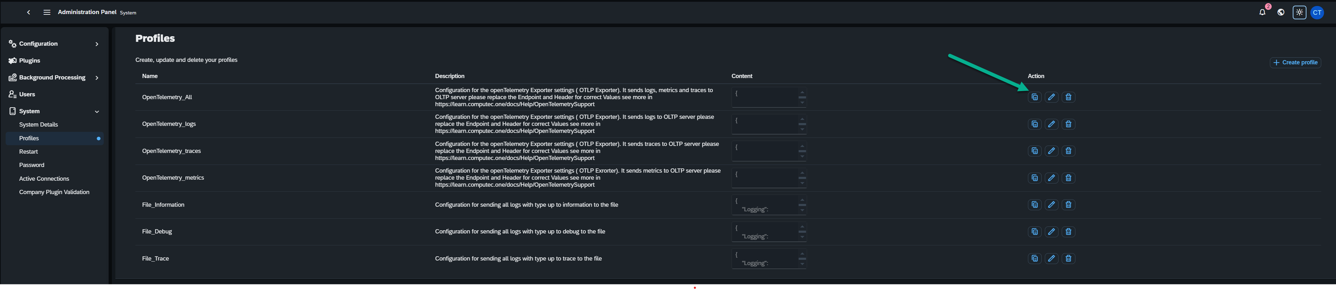Click pencil icon for File_Debug profile
This screenshot has width=1336, height=289.
(1051, 231)
